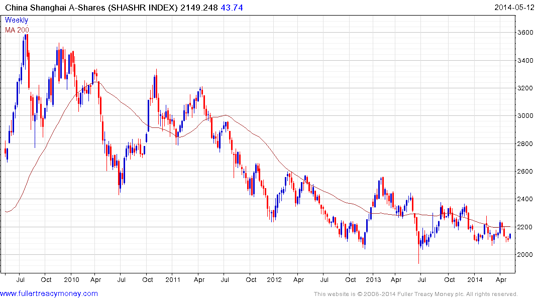Click the 2013 year label on time axis
The width and height of the screenshot is (540, 301).
point(373,279)
